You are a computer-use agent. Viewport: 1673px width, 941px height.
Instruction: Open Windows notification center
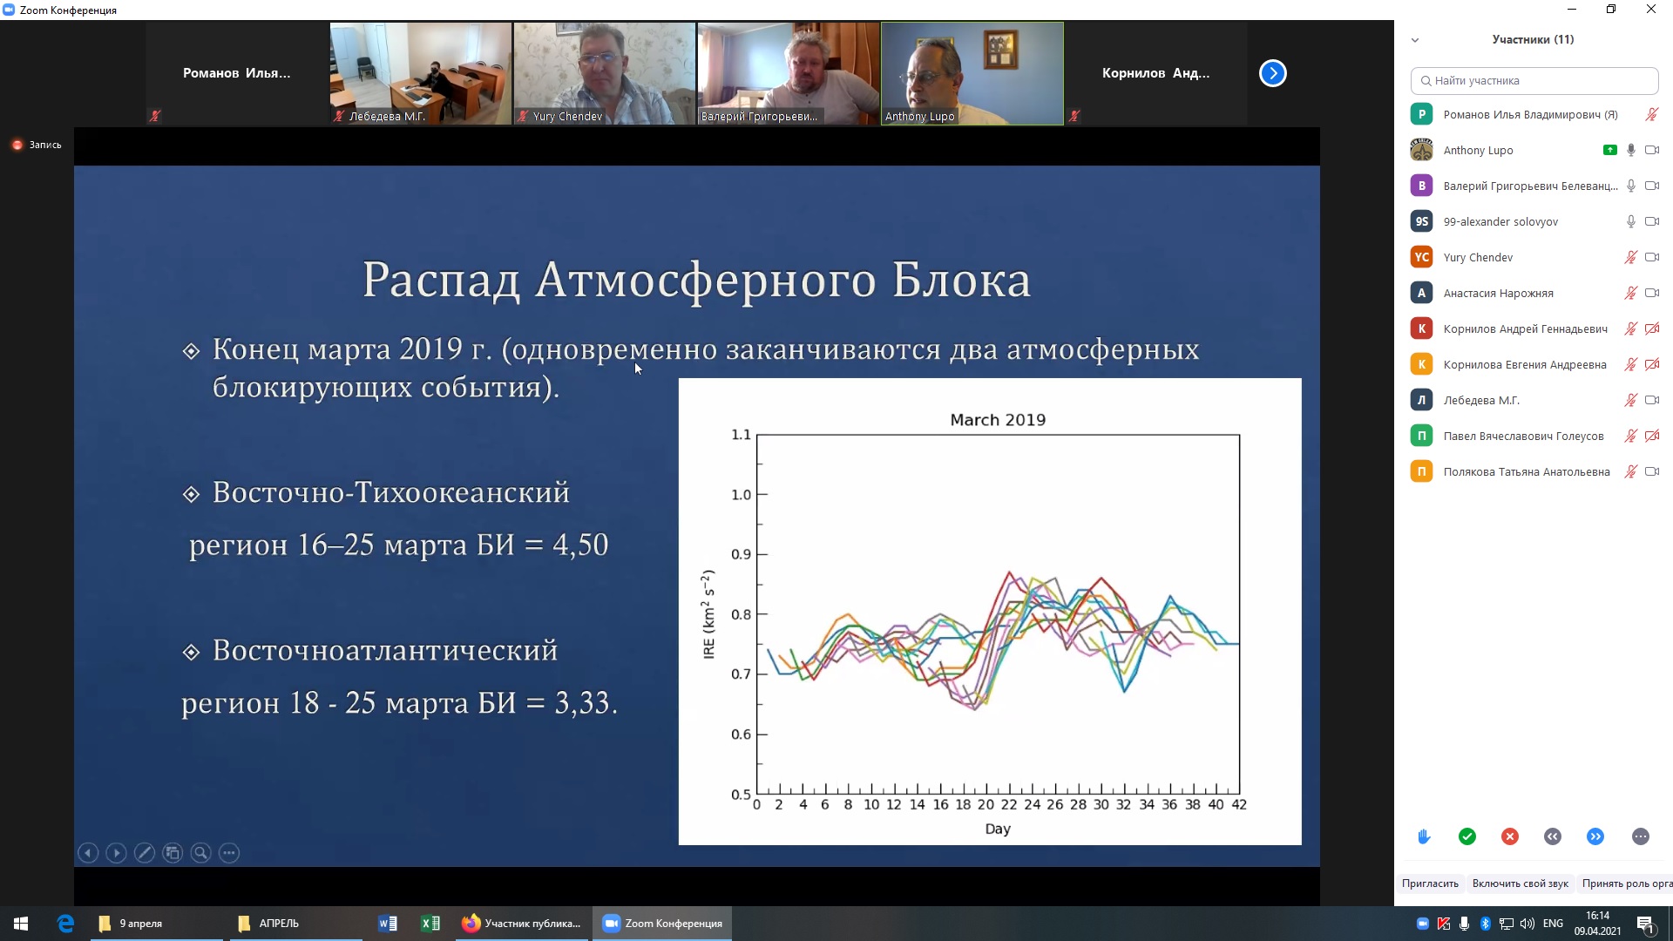pyautogui.click(x=1646, y=924)
